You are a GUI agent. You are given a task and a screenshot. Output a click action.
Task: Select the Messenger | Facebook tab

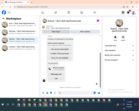17,2
